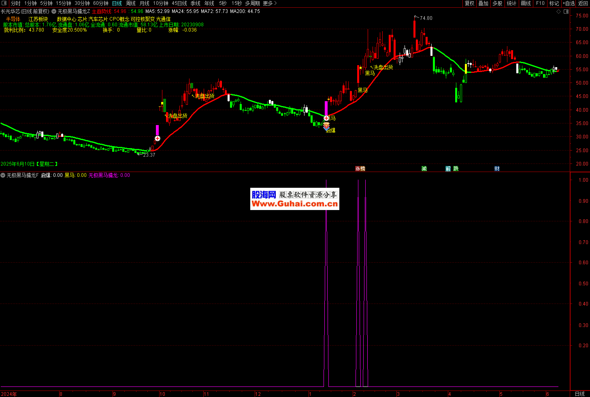
Task: Switch to 30分钟 period
Action: pyautogui.click(x=82, y=3)
